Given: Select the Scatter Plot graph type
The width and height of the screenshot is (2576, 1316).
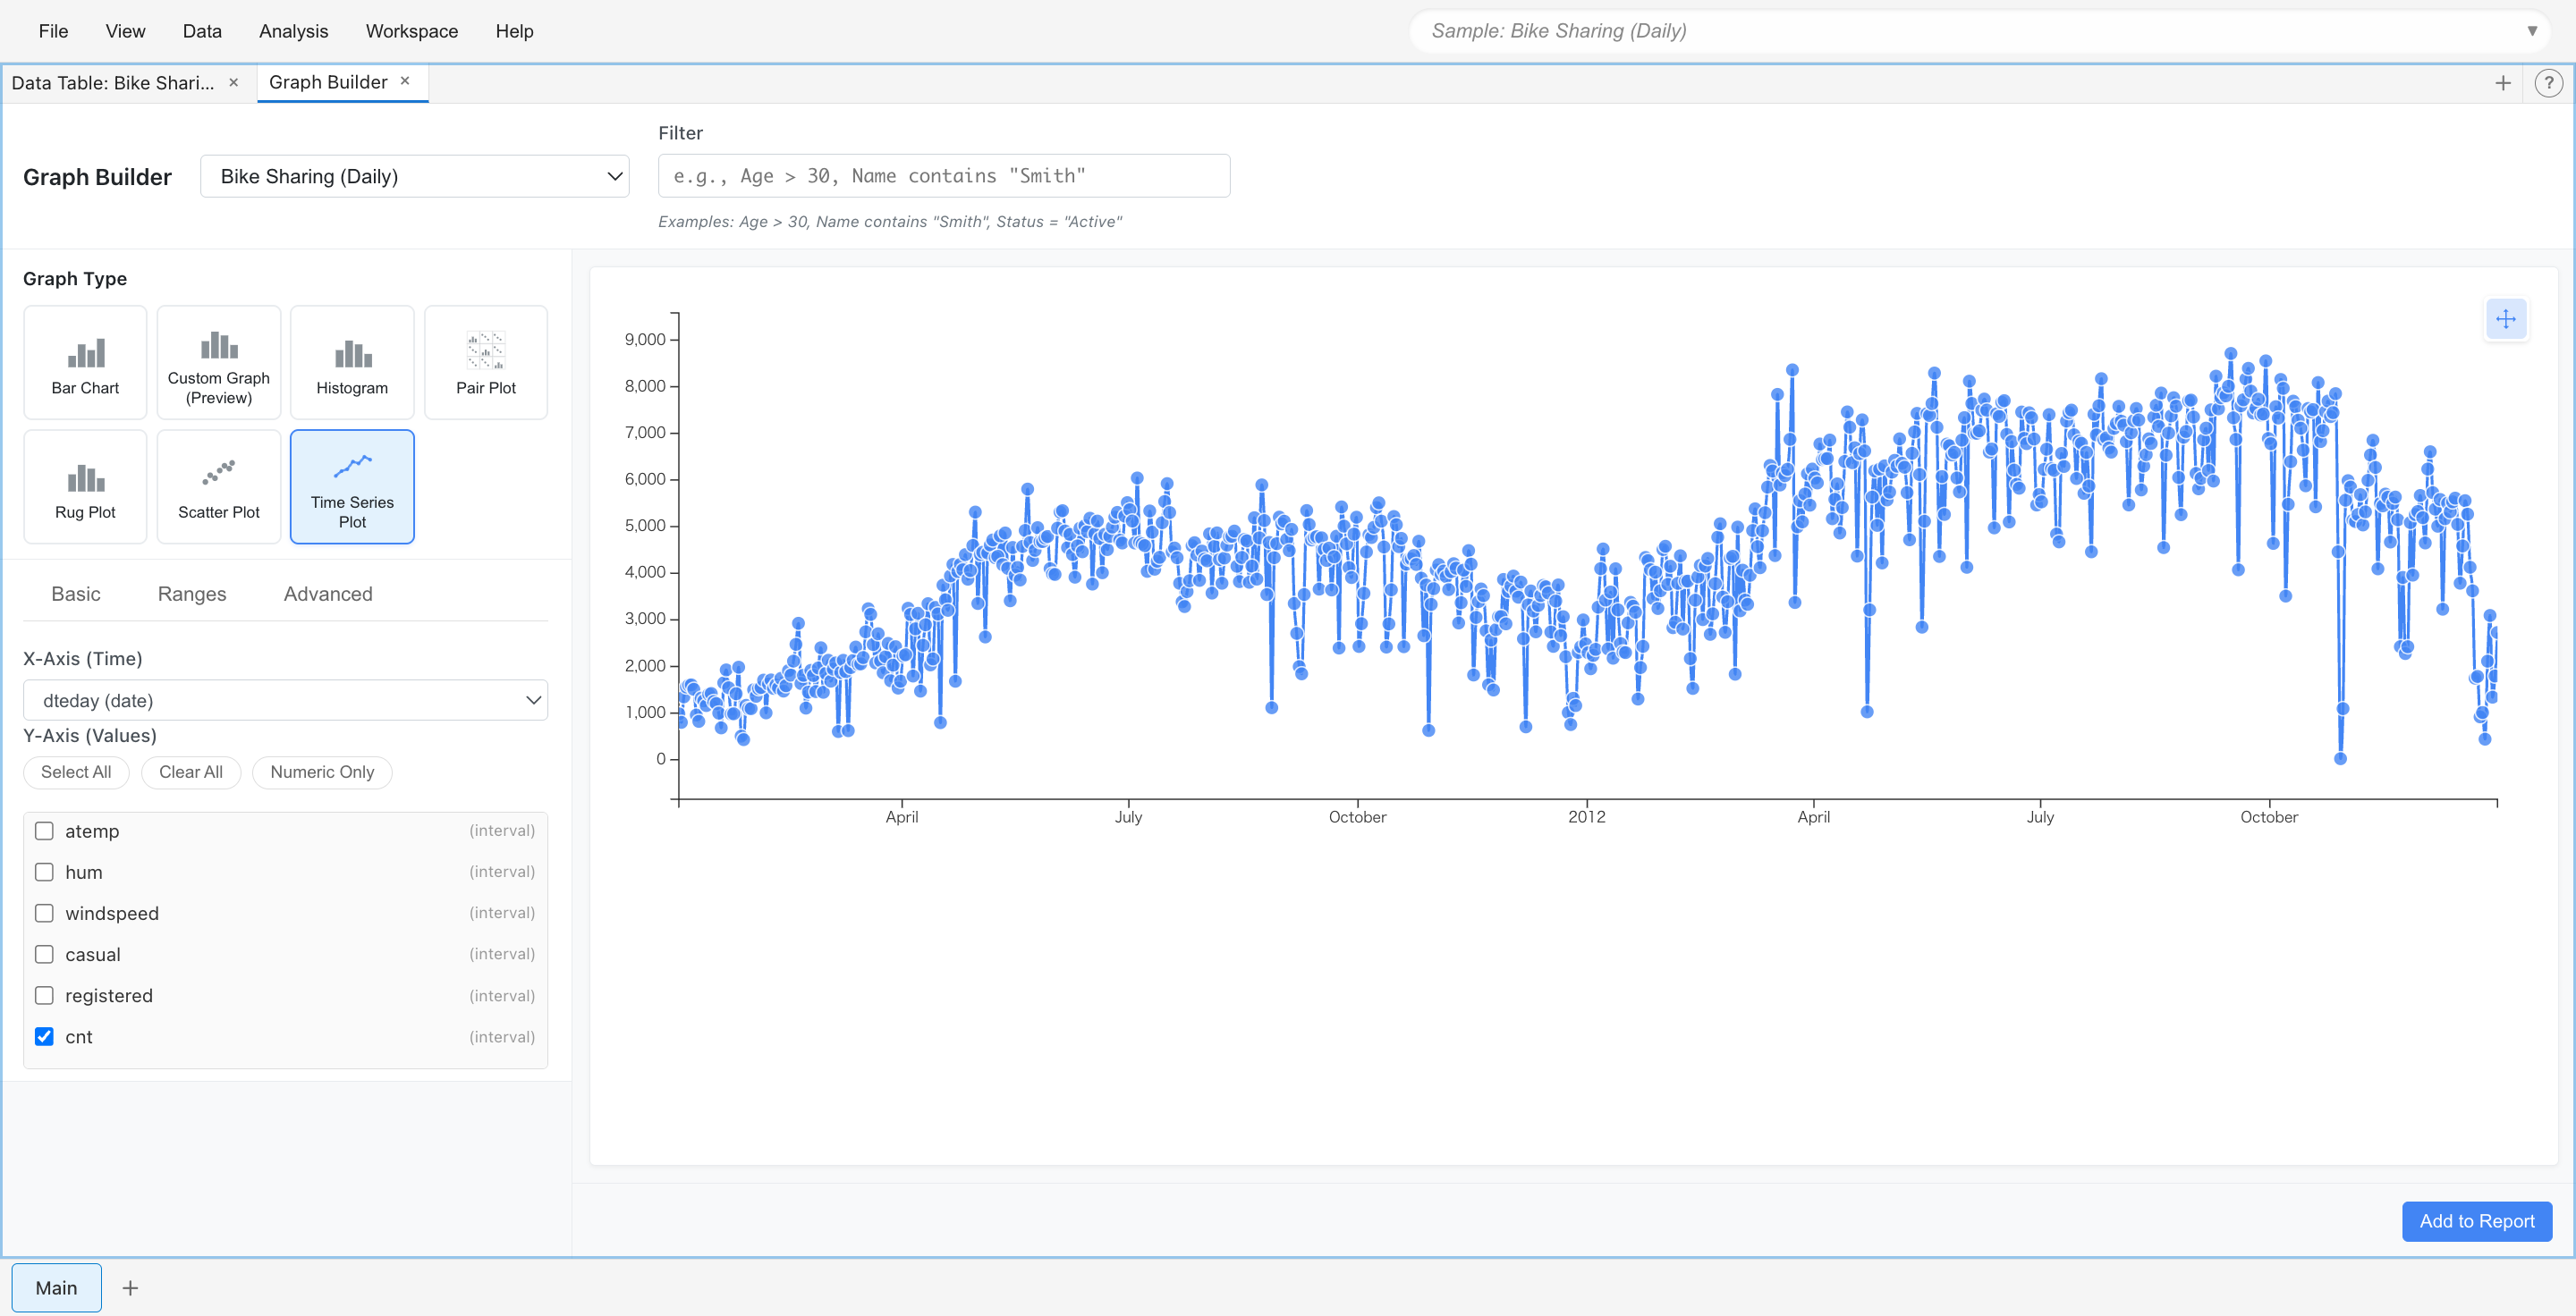Looking at the screenshot, I should click(x=218, y=486).
